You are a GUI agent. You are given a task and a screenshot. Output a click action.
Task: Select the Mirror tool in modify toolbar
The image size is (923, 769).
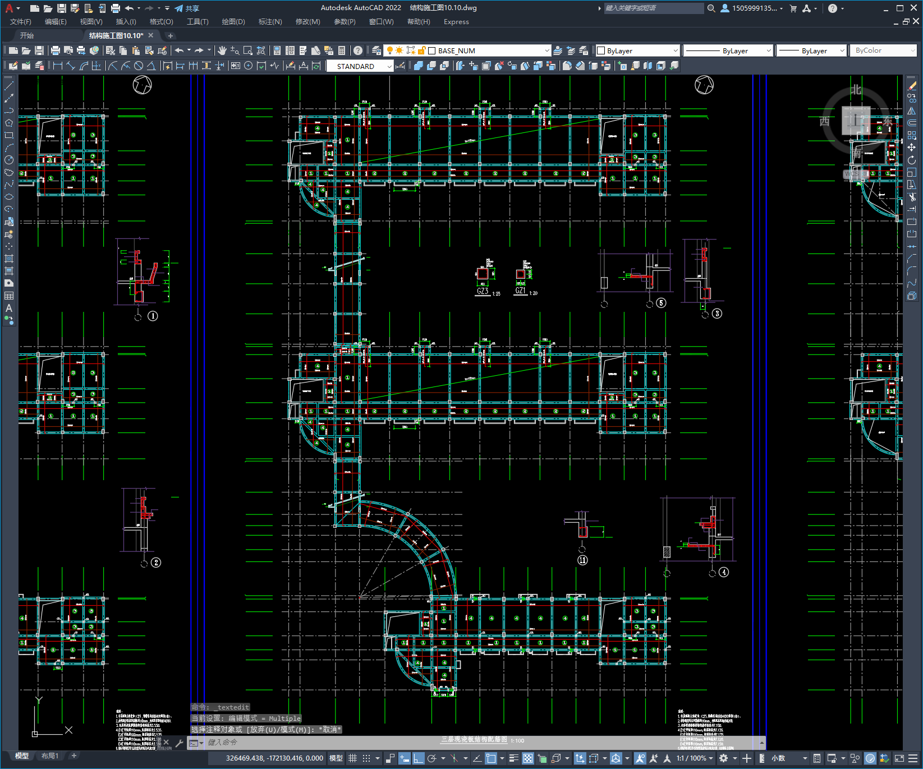pos(912,110)
